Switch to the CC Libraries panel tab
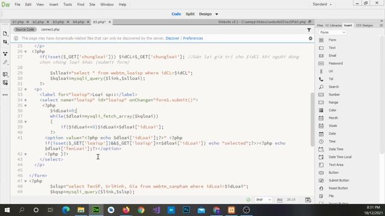 333,25
